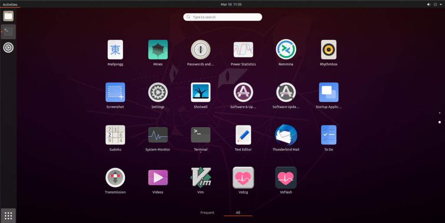Launch the VsFlash application
Image resolution: width=445 pixels, height=223 pixels.
click(286, 177)
